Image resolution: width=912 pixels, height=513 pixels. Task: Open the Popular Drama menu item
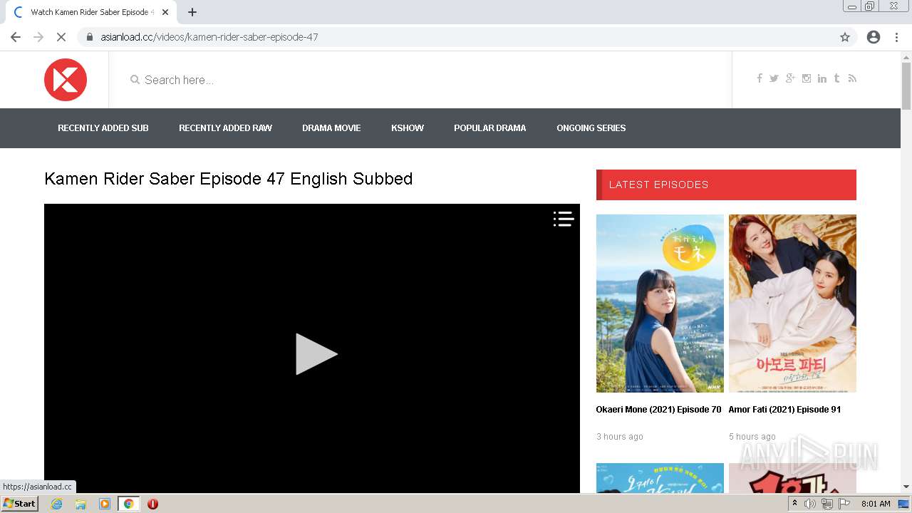[x=490, y=128]
